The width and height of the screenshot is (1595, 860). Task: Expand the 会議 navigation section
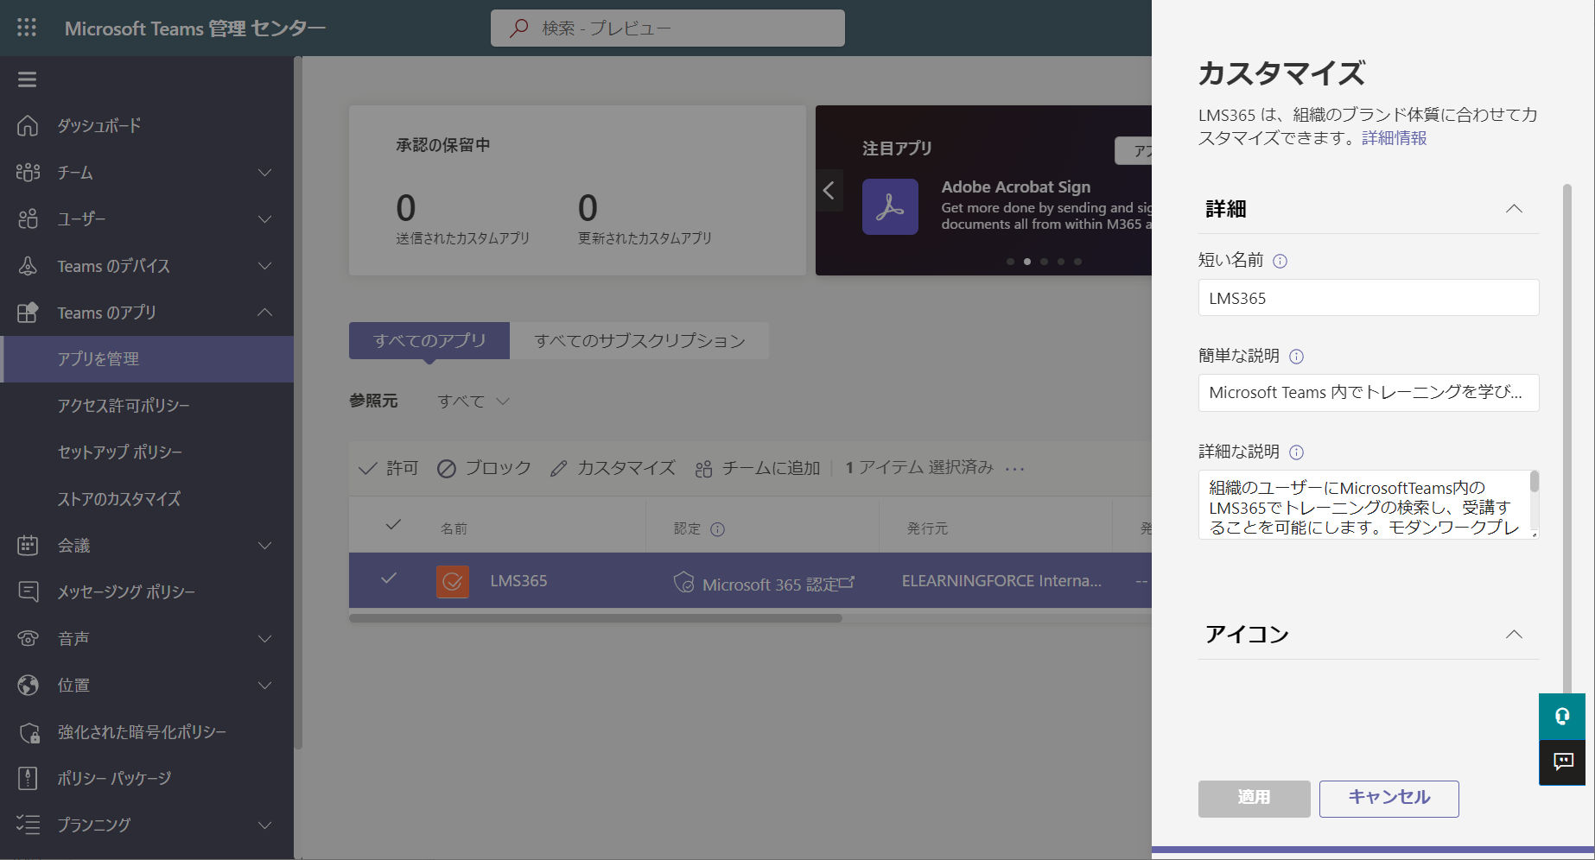coord(265,546)
